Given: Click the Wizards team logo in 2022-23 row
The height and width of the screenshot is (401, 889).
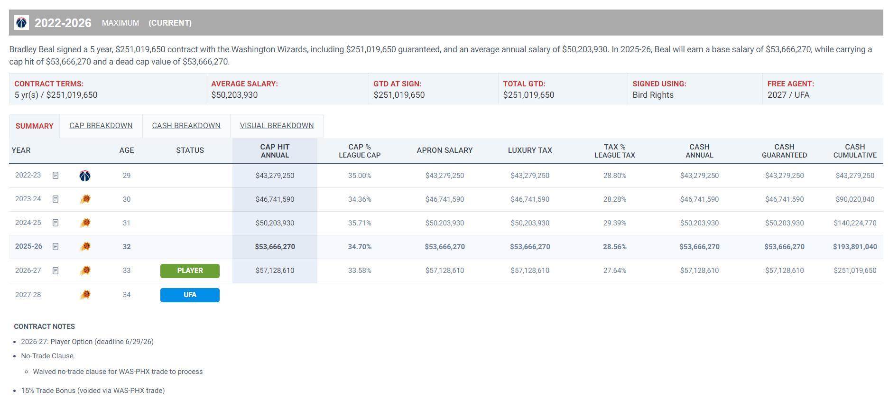Looking at the screenshot, I should 85,176.
